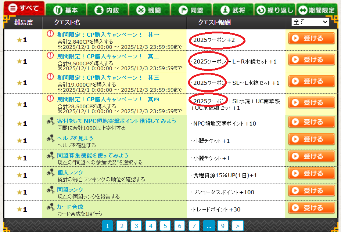This screenshot has width=341, height=232.
Task: Click the star icon in the 個人ランク row
Action: click(x=19, y=175)
